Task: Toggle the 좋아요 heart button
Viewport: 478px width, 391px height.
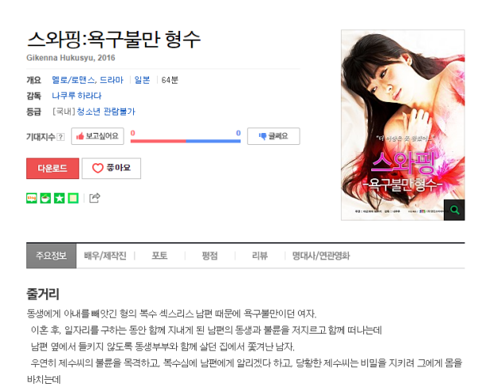Action: pos(112,168)
